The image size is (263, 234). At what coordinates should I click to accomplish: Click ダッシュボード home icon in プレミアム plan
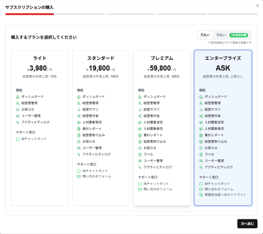[x=140, y=97]
